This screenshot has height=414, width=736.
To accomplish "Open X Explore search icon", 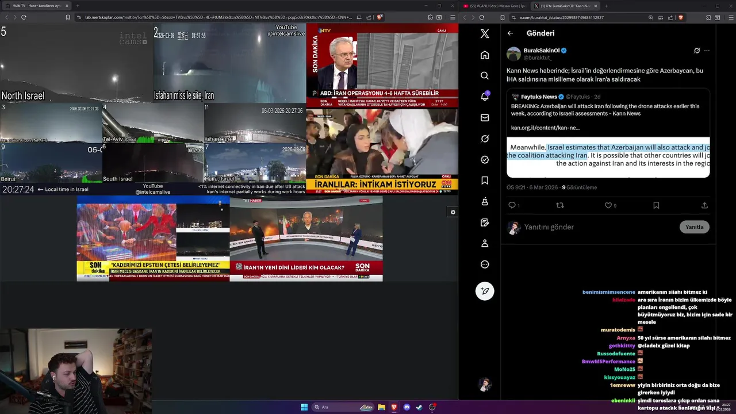I will point(485,75).
